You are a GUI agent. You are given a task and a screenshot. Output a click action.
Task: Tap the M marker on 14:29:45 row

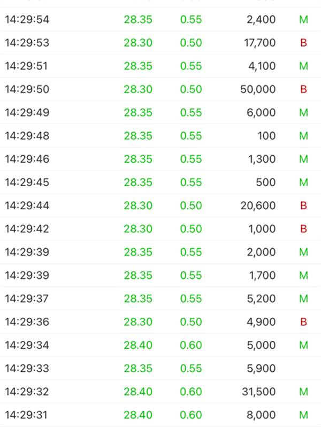tap(303, 182)
